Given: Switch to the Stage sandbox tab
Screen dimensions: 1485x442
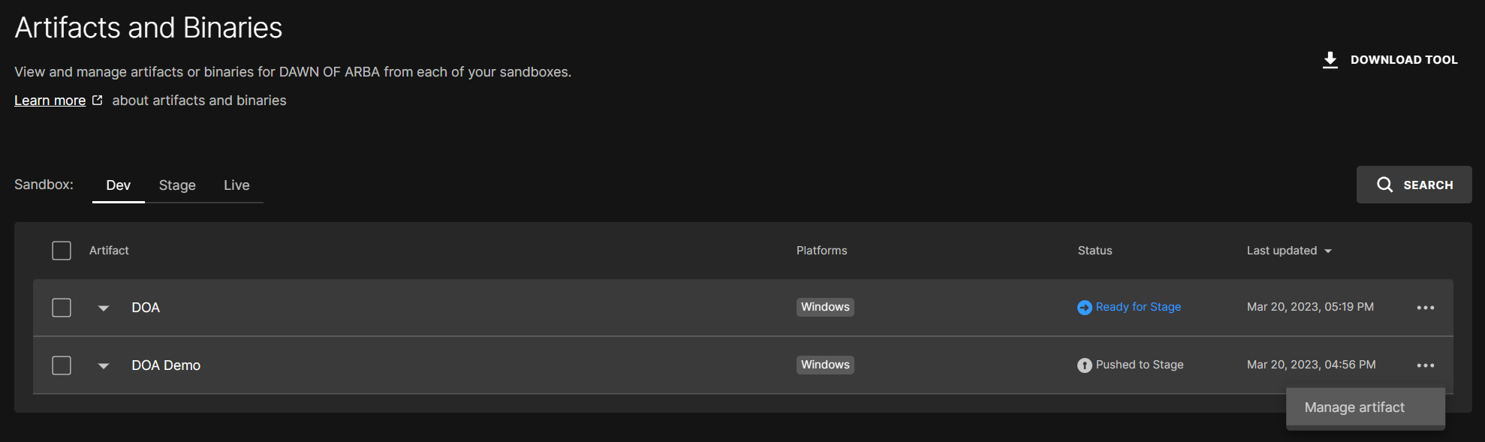Looking at the screenshot, I should [x=177, y=185].
